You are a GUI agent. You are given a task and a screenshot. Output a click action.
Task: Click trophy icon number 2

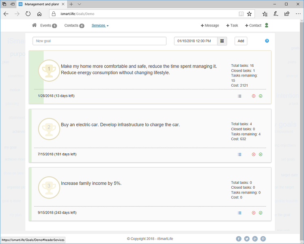click(x=49, y=129)
